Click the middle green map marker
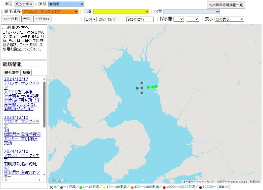Image resolution: width=263 pixels, height=190 pixels. pos(153,87)
